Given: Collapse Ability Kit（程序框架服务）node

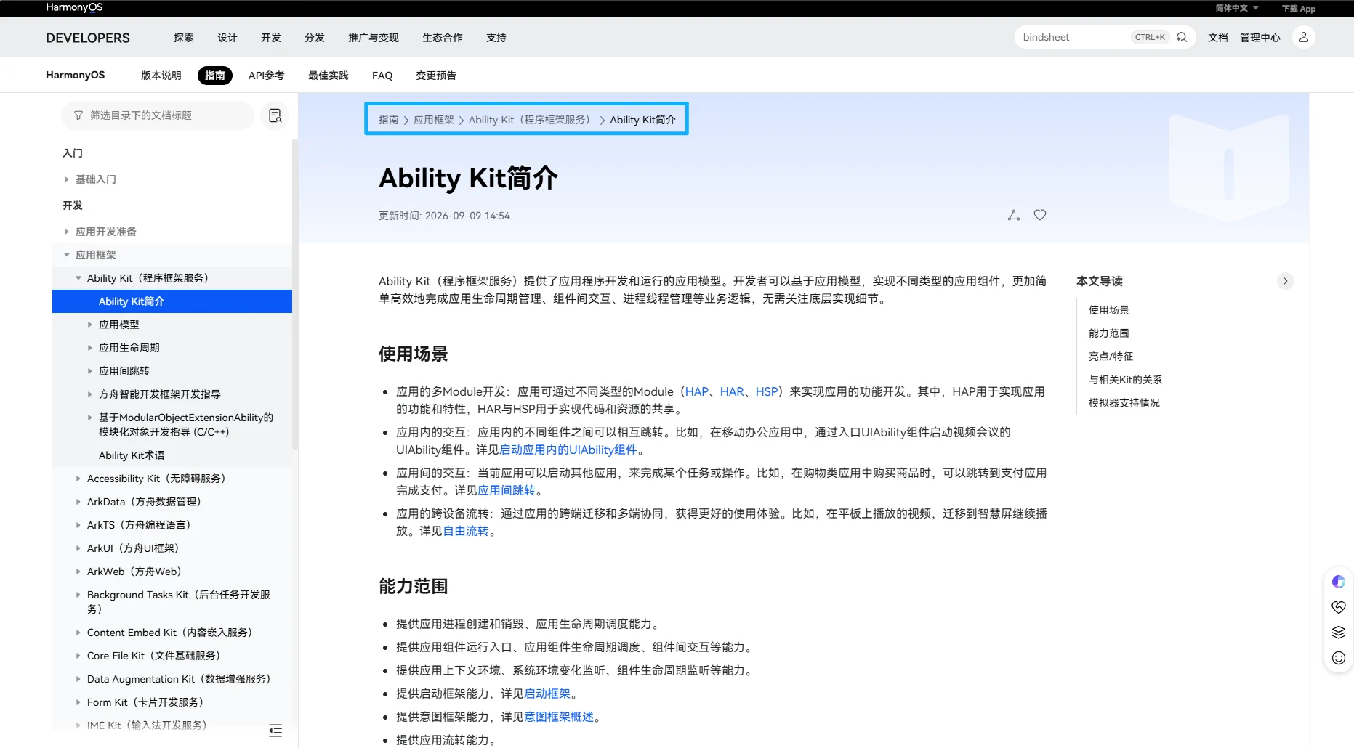Looking at the screenshot, I should [x=78, y=278].
